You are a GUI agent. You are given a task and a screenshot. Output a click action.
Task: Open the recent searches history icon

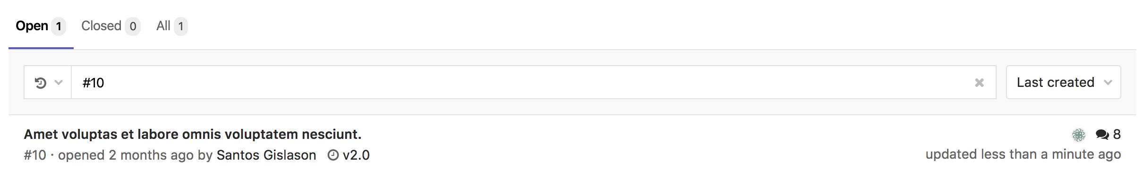(41, 83)
